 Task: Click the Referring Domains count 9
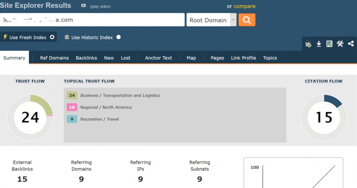[81, 179]
